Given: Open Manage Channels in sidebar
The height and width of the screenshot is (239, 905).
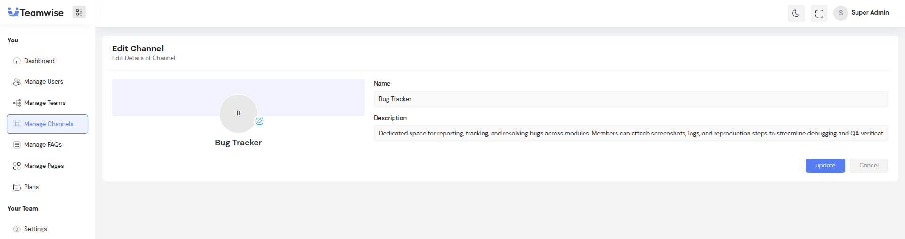Looking at the screenshot, I should point(48,124).
